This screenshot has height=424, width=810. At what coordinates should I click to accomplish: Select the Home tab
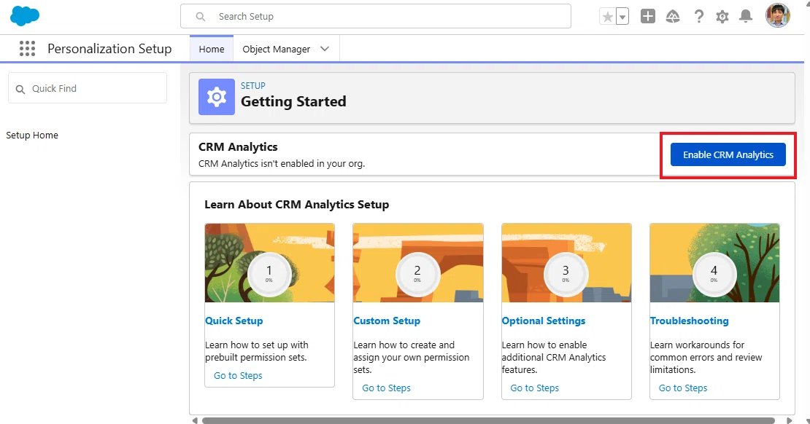pos(212,49)
